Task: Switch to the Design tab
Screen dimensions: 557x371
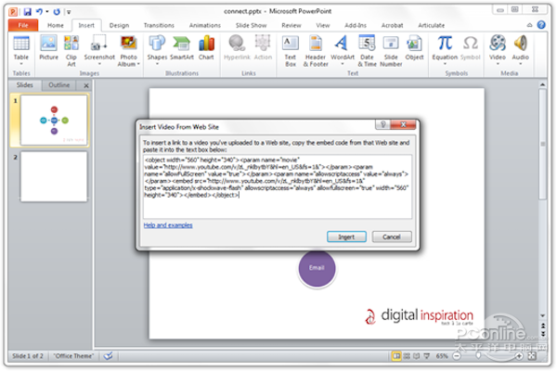Action: tap(119, 25)
